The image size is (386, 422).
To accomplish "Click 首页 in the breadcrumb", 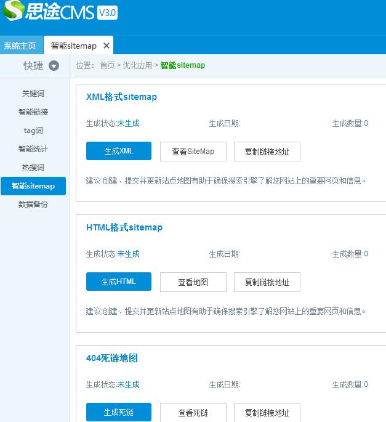I will pyautogui.click(x=107, y=65).
